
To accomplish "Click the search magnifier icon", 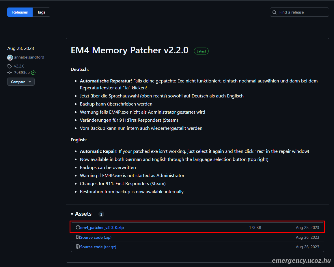I will point(275,12).
